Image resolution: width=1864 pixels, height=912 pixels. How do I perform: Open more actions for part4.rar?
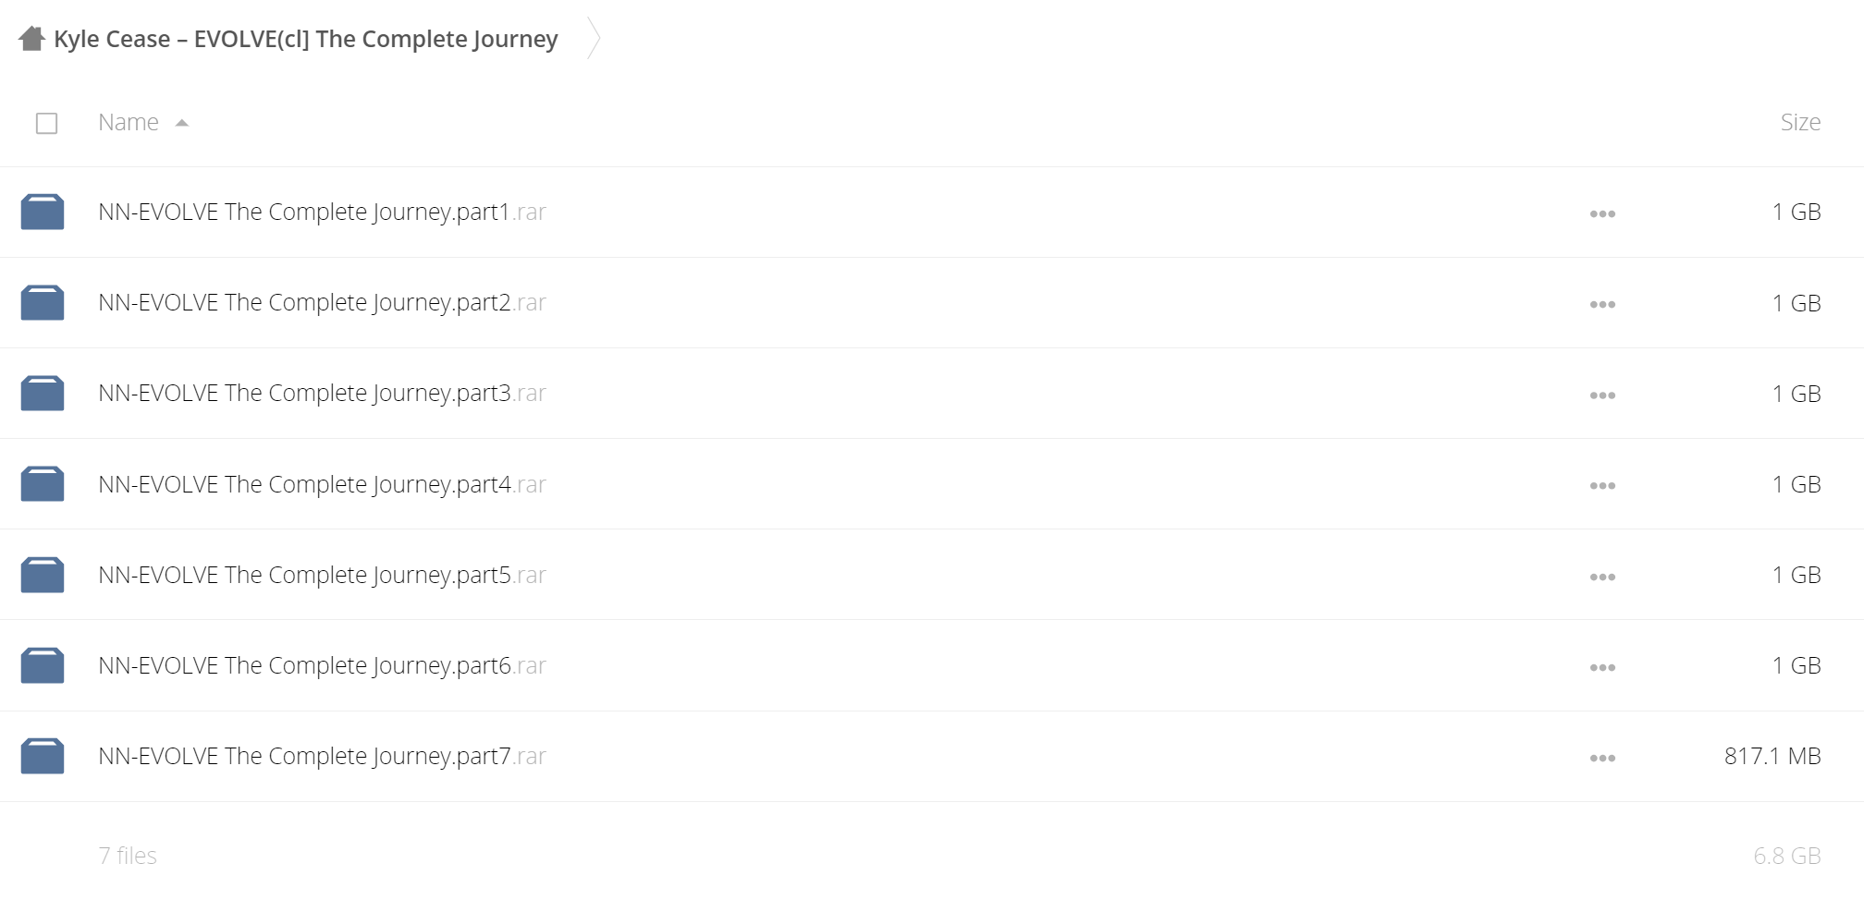pos(1602,485)
